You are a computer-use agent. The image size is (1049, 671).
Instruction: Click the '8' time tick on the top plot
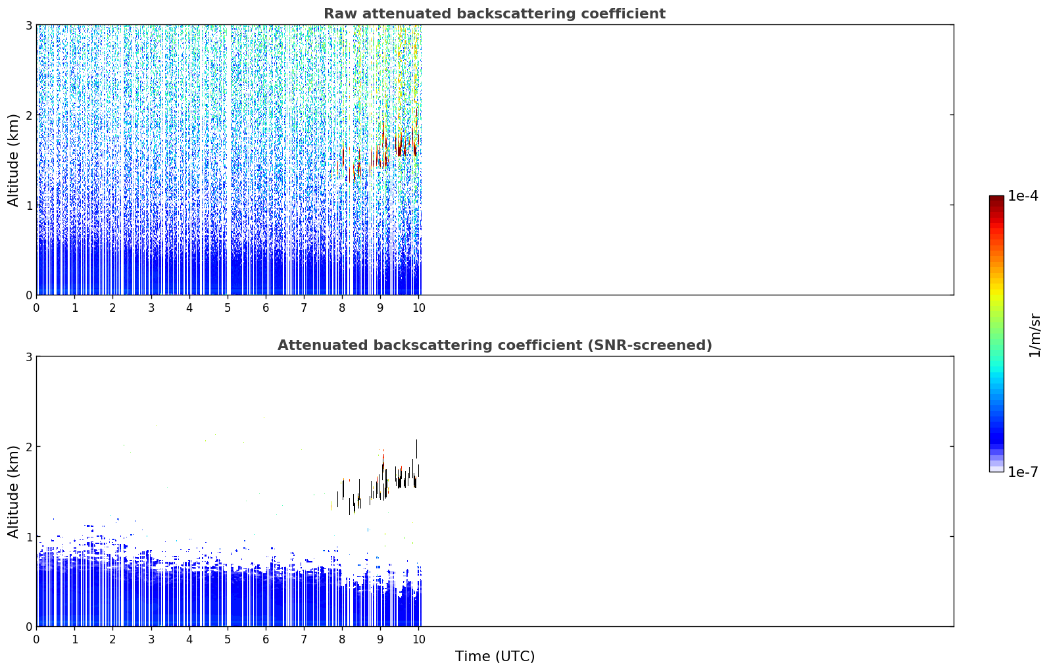[x=342, y=308]
